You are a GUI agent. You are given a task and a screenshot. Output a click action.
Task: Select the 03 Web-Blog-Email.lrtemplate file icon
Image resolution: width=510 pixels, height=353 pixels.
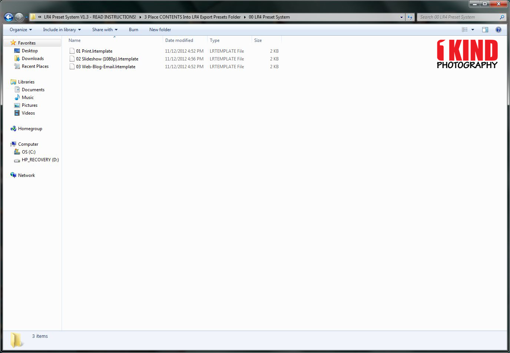pos(72,67)
